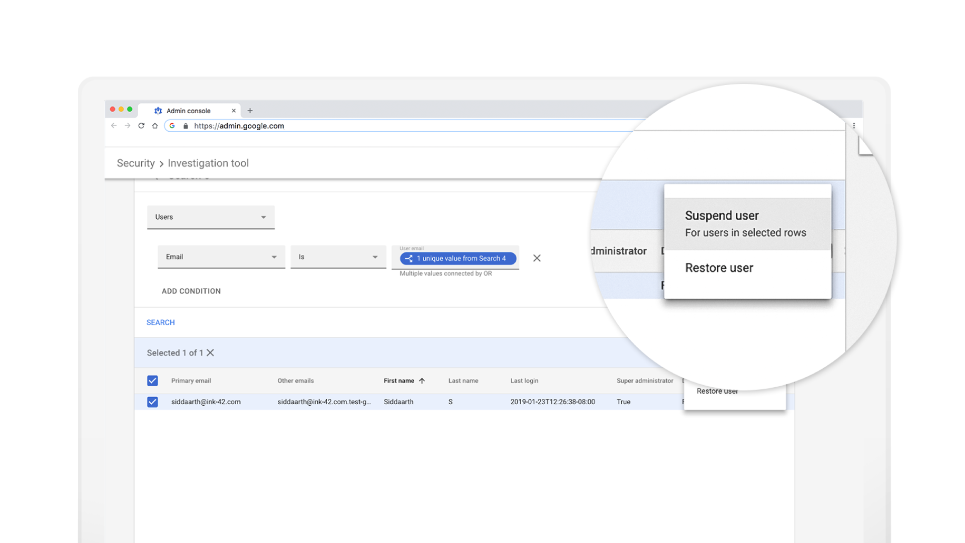Click the macOS yellow minimize button
The image size is (965, 543).
point(121,109)
